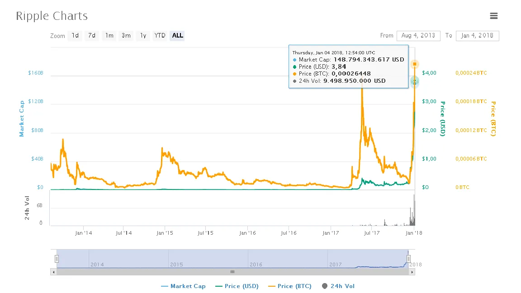Screen dimensions: 521x293
Task: Click the navigator scrollbar center grip
Action: [232, 272]
